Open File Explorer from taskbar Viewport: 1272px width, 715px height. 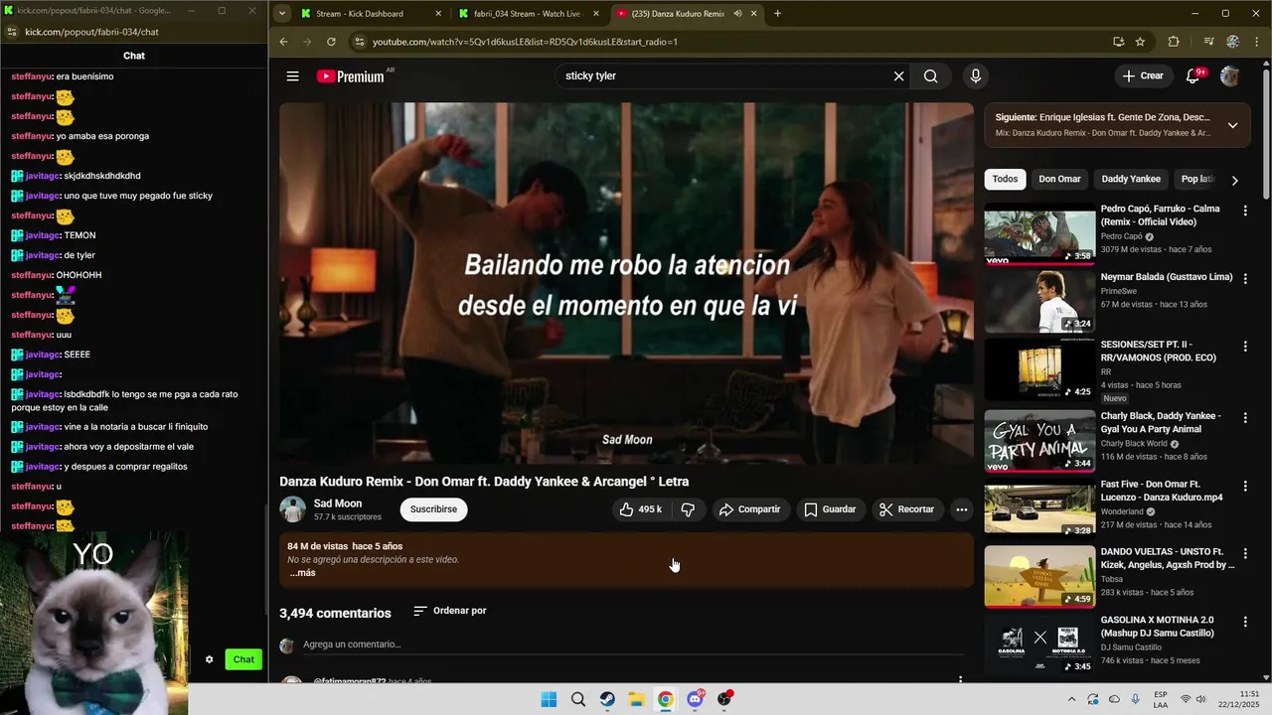point(636,699)
